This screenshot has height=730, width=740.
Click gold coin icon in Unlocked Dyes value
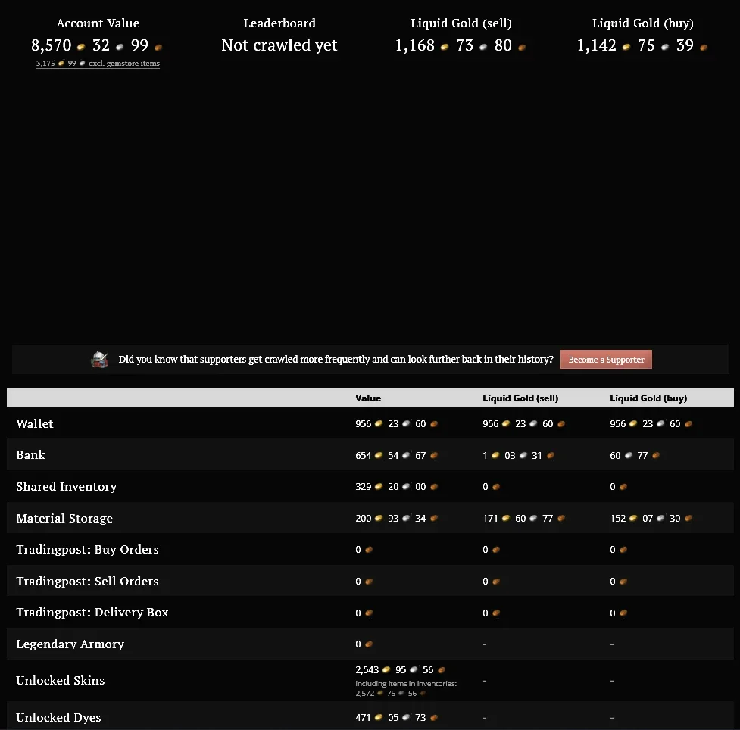pyautogui.click(x=379, y=717)
